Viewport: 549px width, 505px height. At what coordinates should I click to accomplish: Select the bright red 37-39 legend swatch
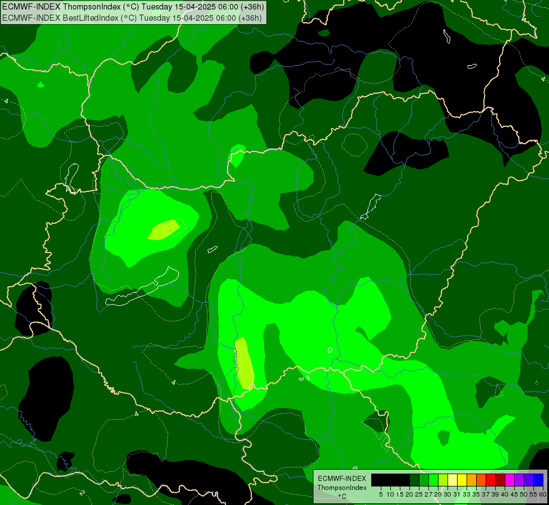[491, 480]
